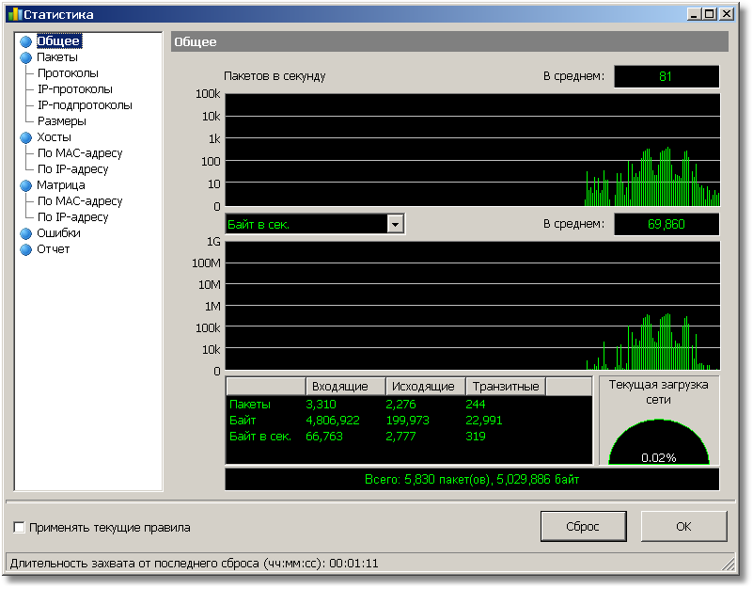This screenshot has width=753, height=589.
Task: Click incoming packets value 3,310
Action: [321, 405]
